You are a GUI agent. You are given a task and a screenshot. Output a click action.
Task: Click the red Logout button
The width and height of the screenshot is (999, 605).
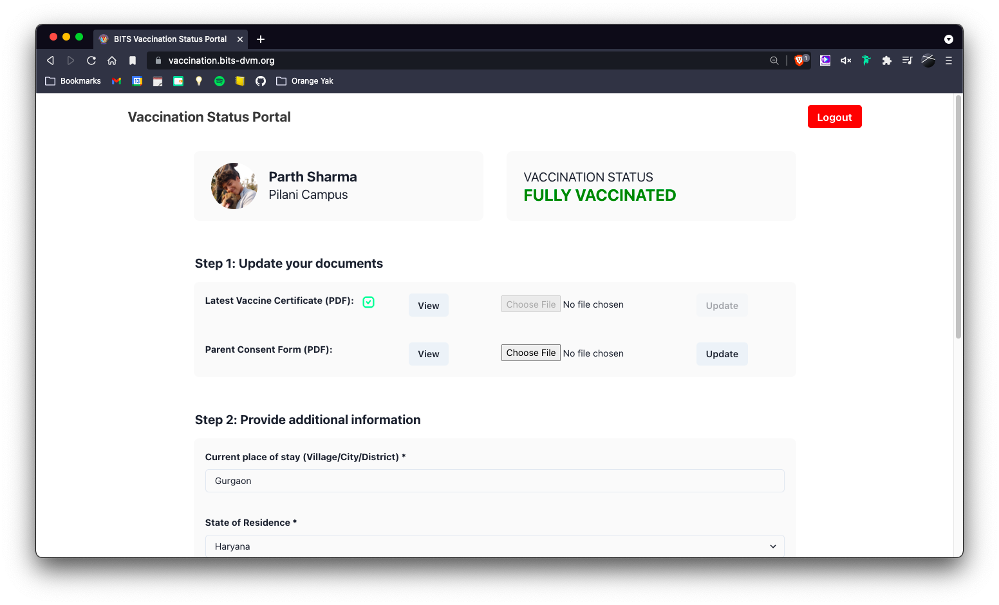coord(834,117)
